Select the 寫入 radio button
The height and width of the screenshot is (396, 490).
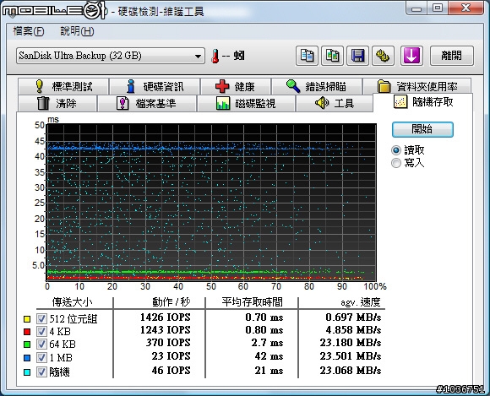click(x=396, y=163)
